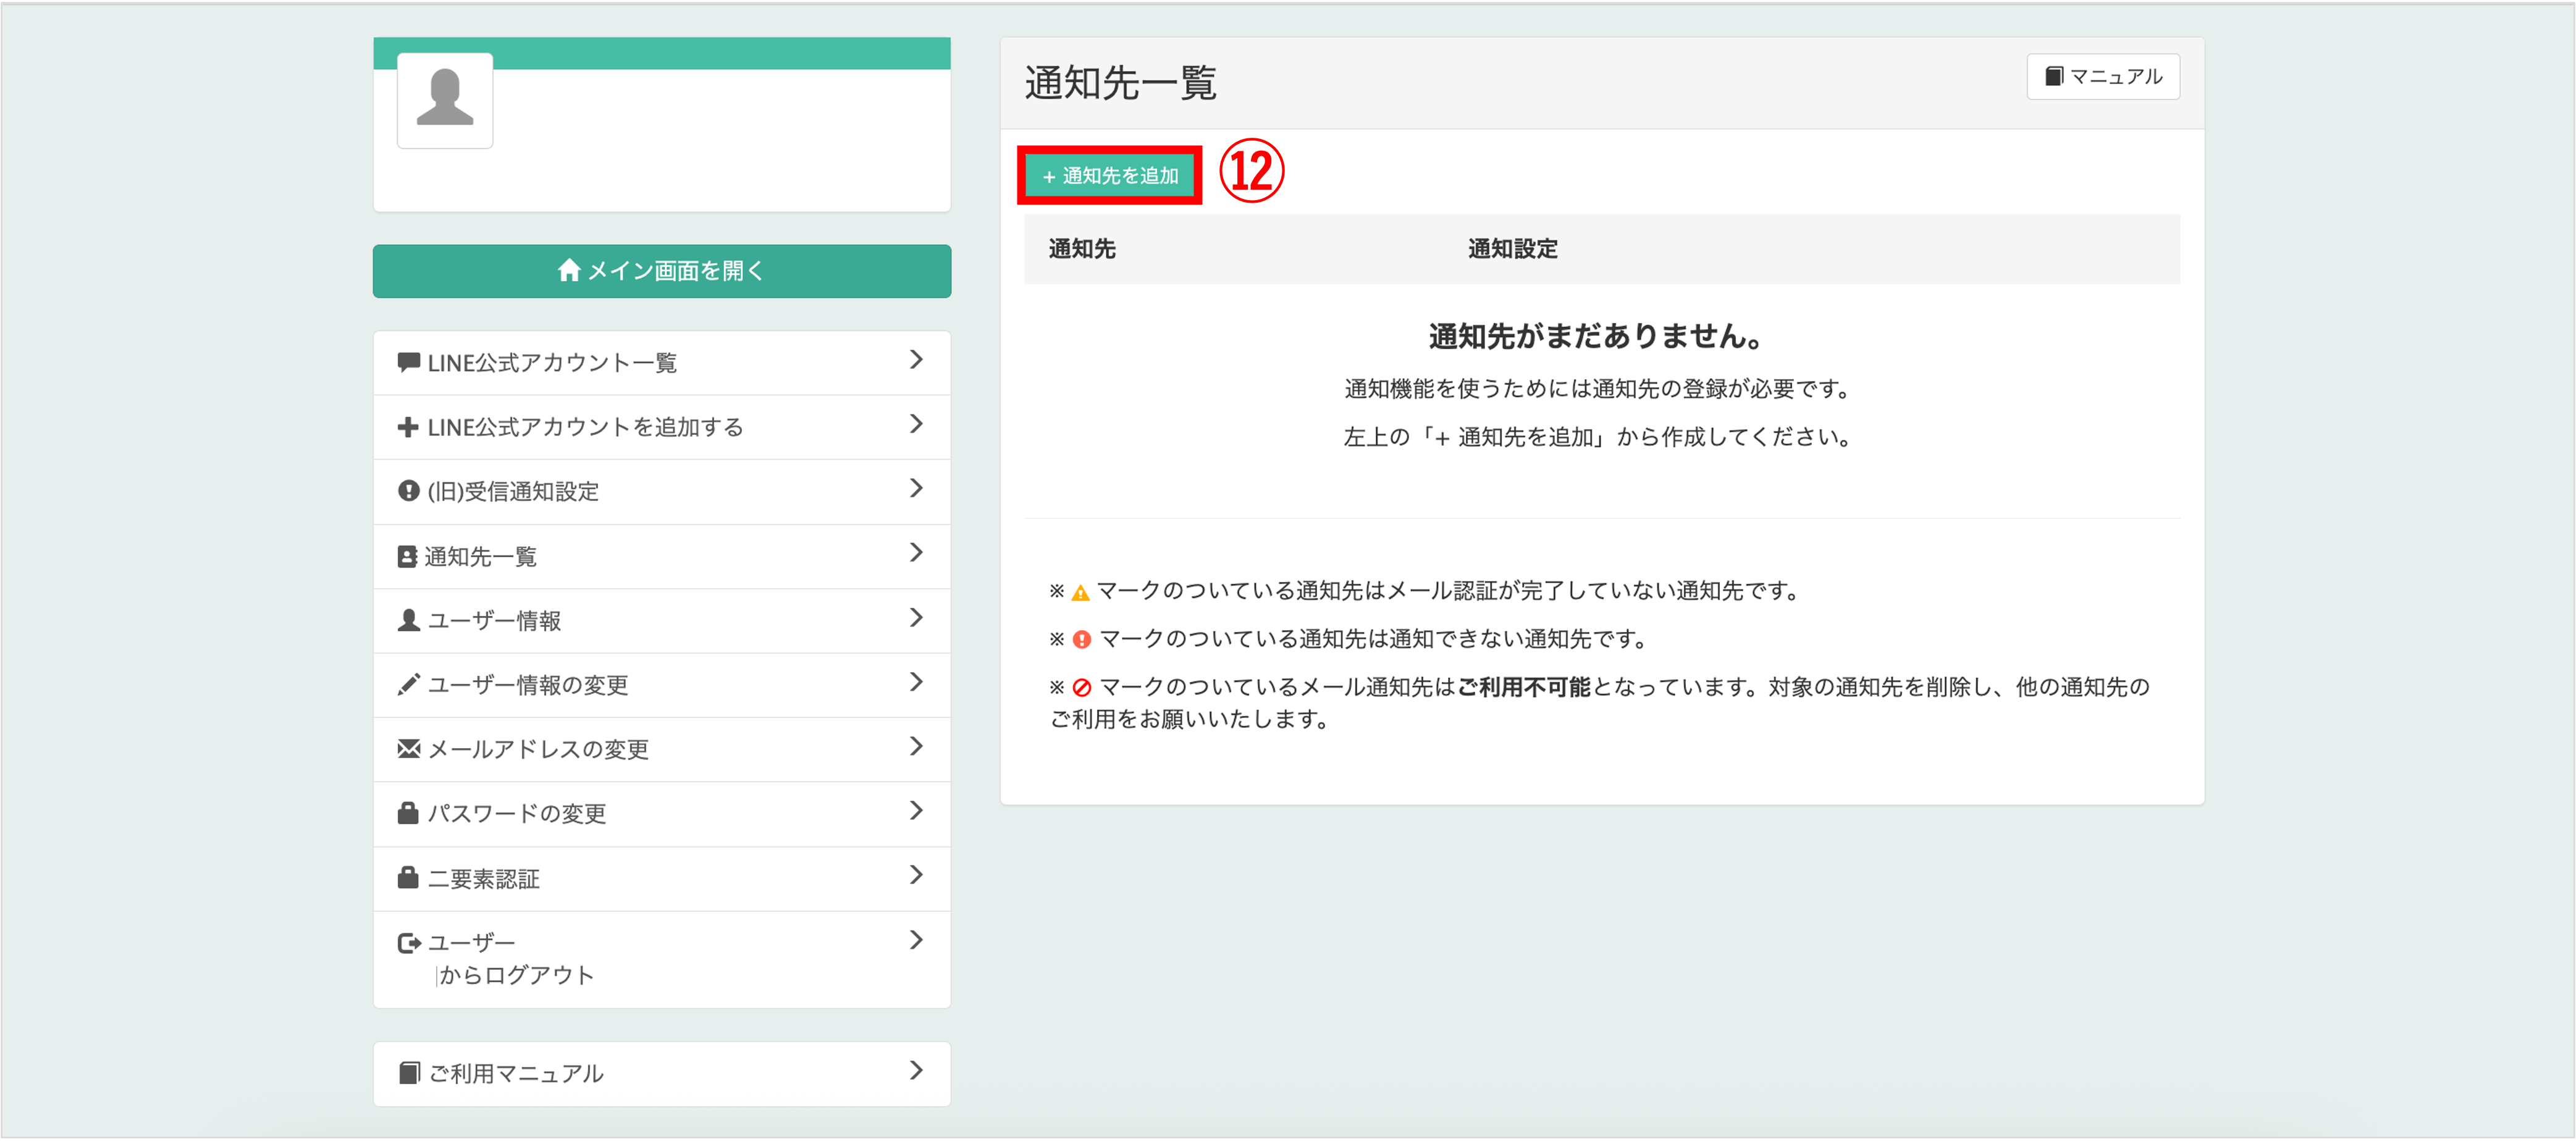The width and height of the screenshot is (2576, 1141).
Task: Click chevron on ユーザー情報の変更 row
Action: pos(916,682)
